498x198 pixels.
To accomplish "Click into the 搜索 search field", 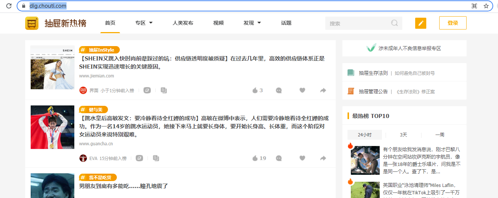I will point(357,23).
